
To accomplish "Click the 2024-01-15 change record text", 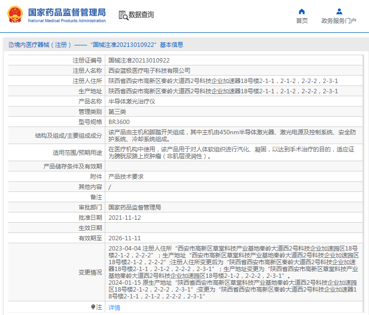I will 233,289.
